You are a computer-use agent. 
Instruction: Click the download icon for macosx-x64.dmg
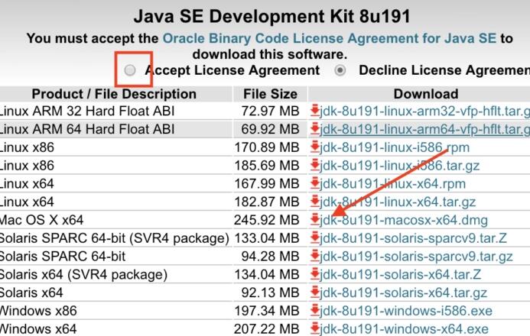[314, 220]
